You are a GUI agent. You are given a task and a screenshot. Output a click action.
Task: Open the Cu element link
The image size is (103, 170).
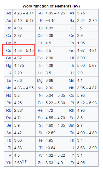tap(9, 50)
